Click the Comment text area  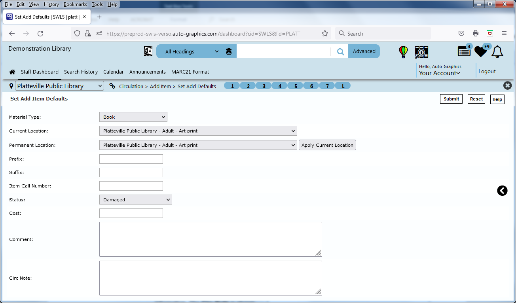[211, 239]
